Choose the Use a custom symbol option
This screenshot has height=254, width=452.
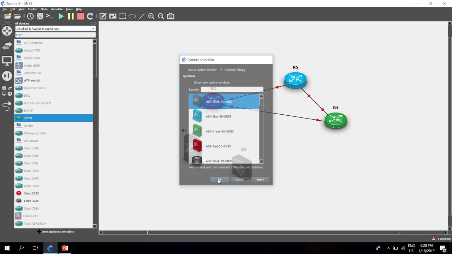pyautogui.click(x=200, y=70)
